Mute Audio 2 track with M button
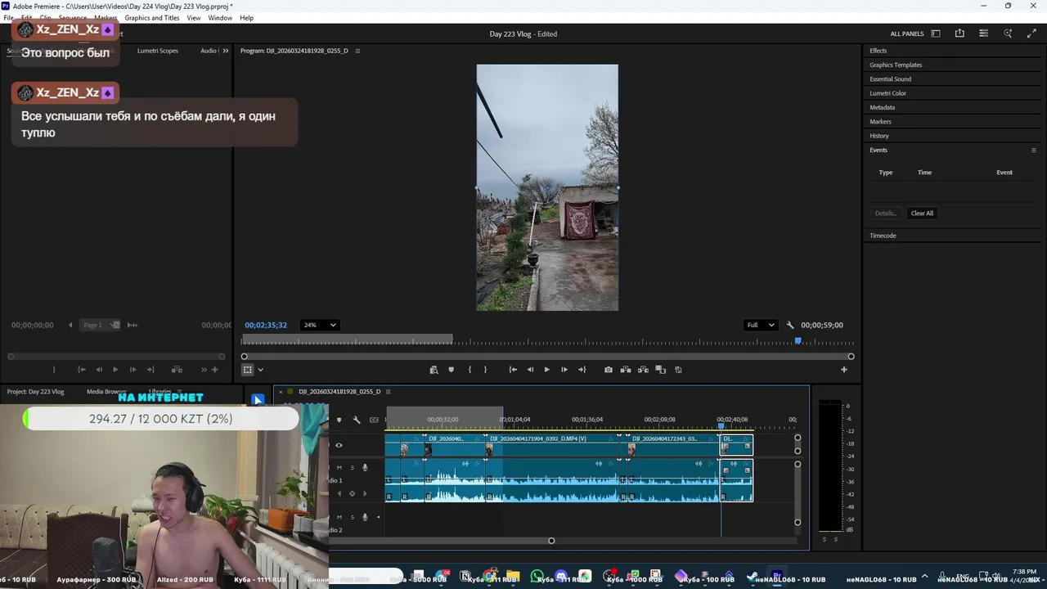Viewport: 1047px width, 589px height. point(339,517)
